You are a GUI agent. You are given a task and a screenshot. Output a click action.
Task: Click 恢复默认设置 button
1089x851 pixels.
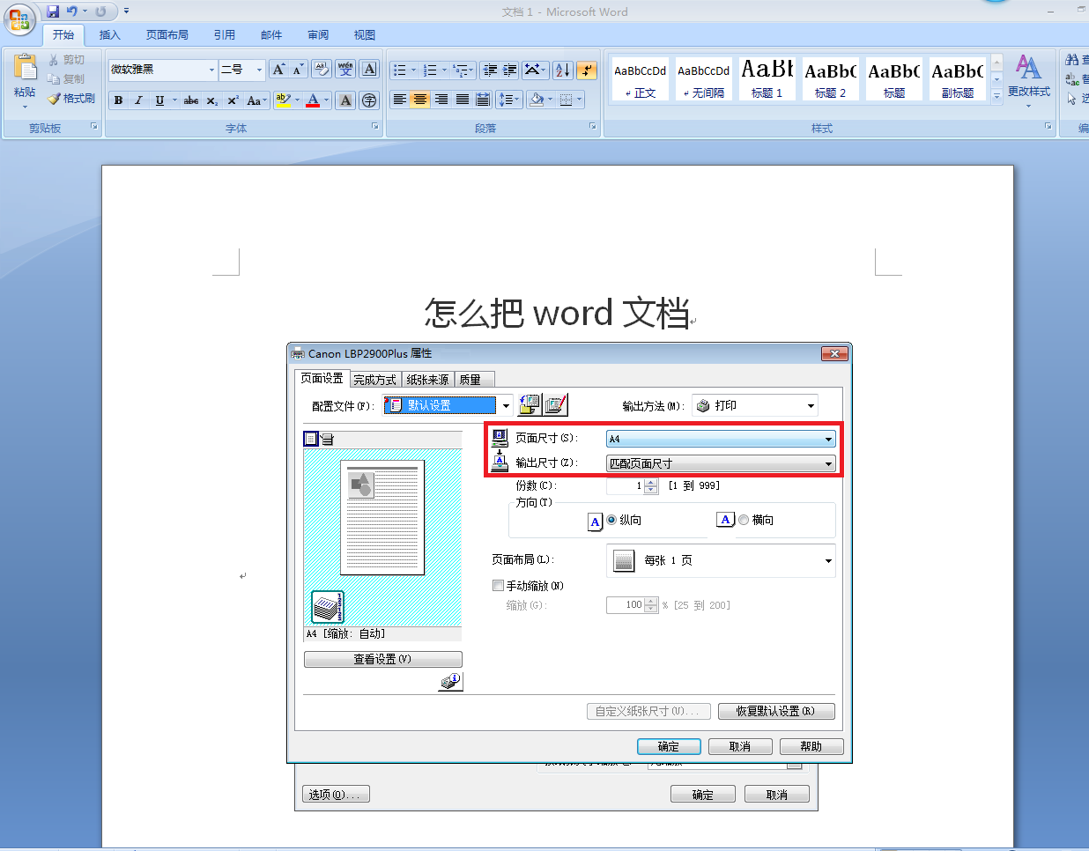776,711
